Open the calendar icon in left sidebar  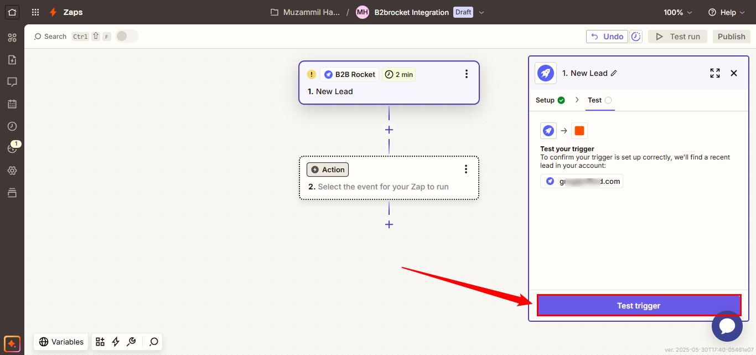coord(12,104)
